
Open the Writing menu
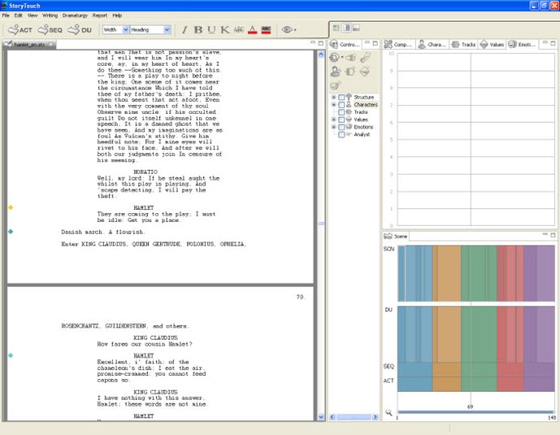(x=50, y=15)
